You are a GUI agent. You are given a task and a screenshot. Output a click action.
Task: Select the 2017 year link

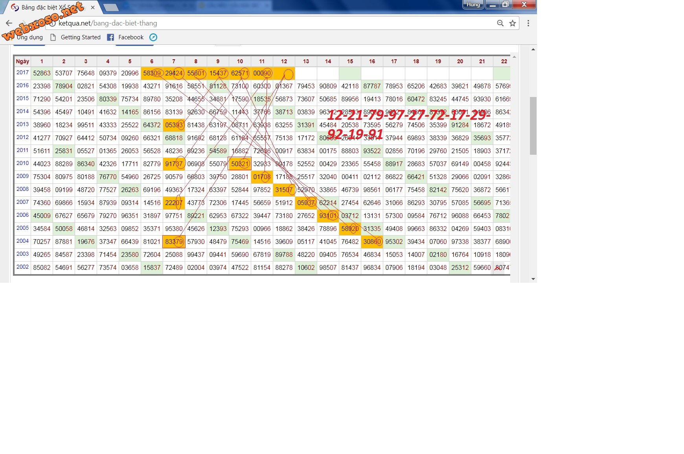(x=22, y=73)
